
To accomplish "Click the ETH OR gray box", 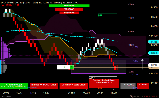I will pos(128,86).
